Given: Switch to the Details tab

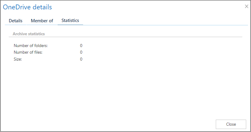Looking at the screenshot, I should coord(16,21).
